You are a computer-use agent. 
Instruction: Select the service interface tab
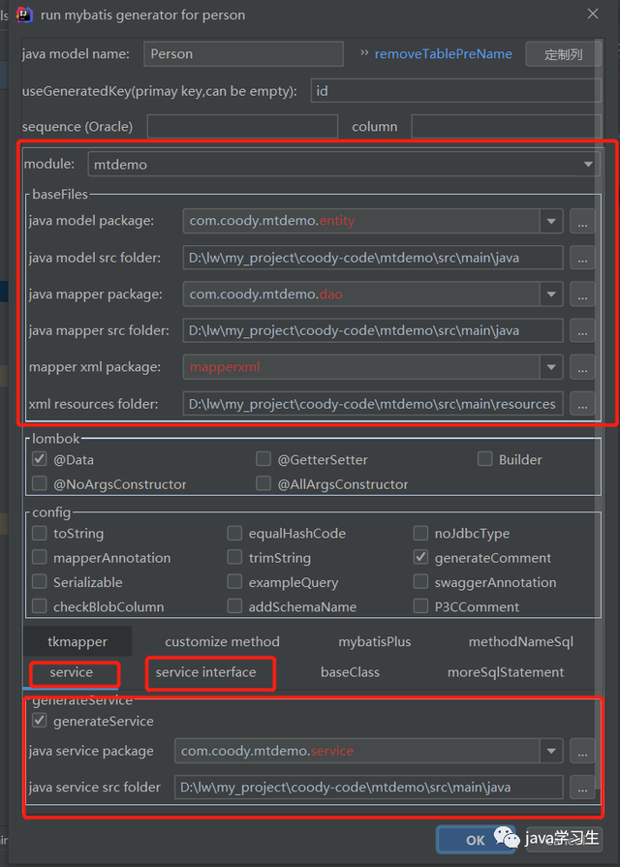click(205, 672)
